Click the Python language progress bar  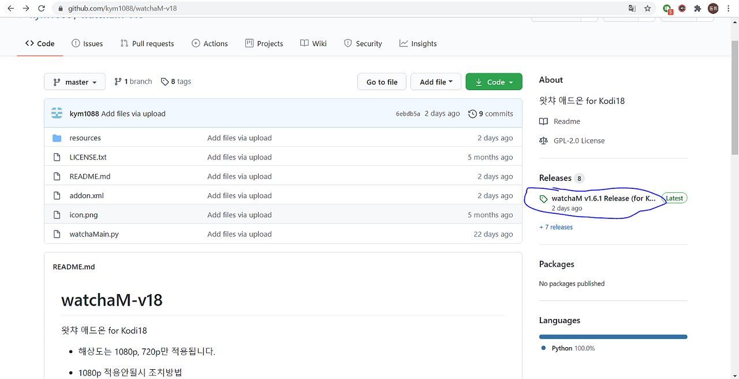613,337
